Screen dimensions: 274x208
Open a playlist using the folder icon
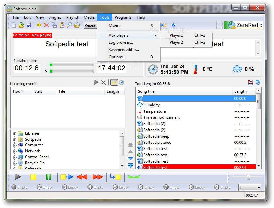(x=21, y=25)
